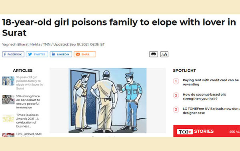Screen dimensions: 240x151
Task: Share article on LinkedIn
Action: [x=61, y=54]
